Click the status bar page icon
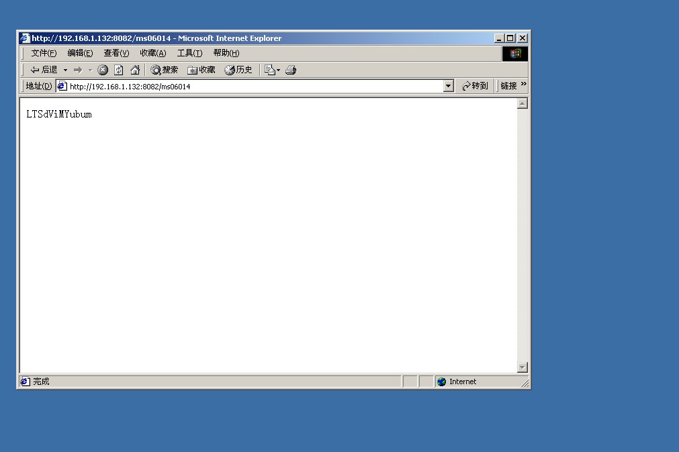679x452 pixels. pyautogui.click(x=25, y=381)
